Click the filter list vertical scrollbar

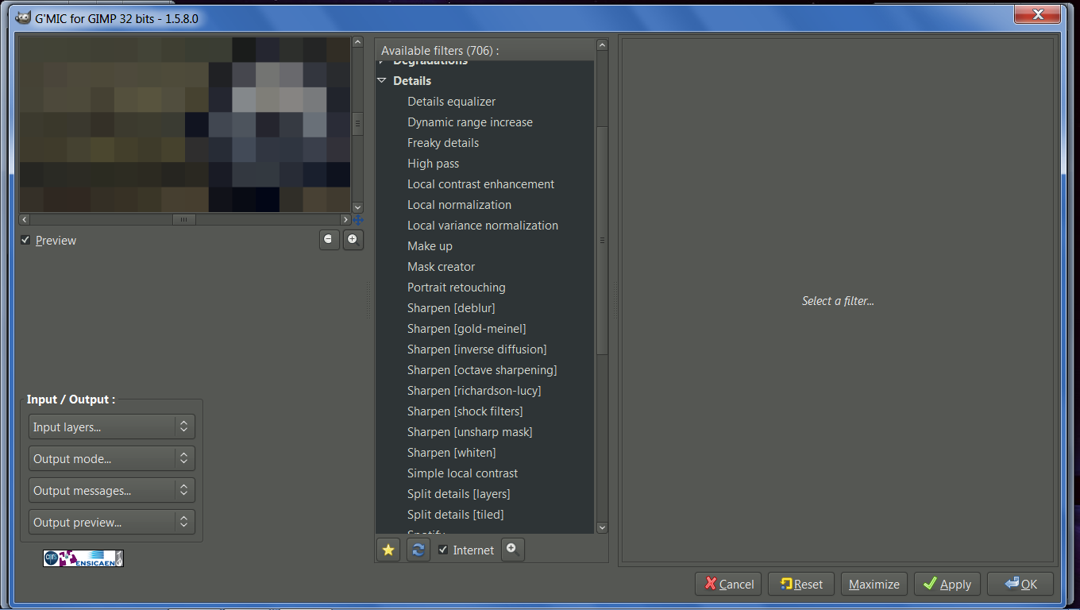pyautogui.click(x=601, y=240)
